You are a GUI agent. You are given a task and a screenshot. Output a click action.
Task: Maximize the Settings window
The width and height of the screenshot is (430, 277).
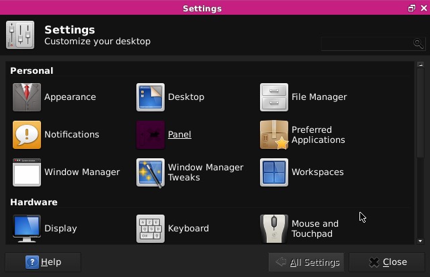412,8
